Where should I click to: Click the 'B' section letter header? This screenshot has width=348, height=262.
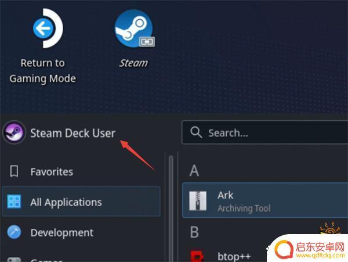(x=194, y=232)
